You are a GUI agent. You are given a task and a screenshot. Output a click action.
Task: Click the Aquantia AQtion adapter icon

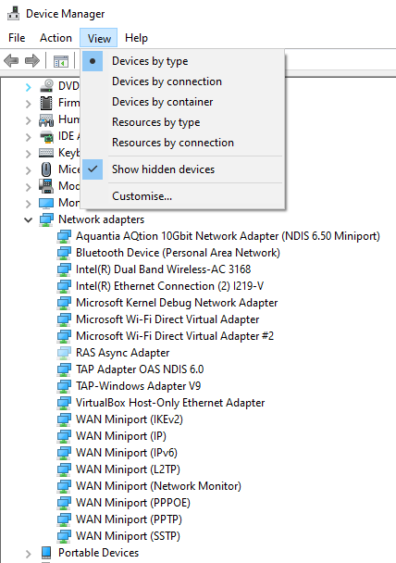pyautogui.click(x=64, y=236)
